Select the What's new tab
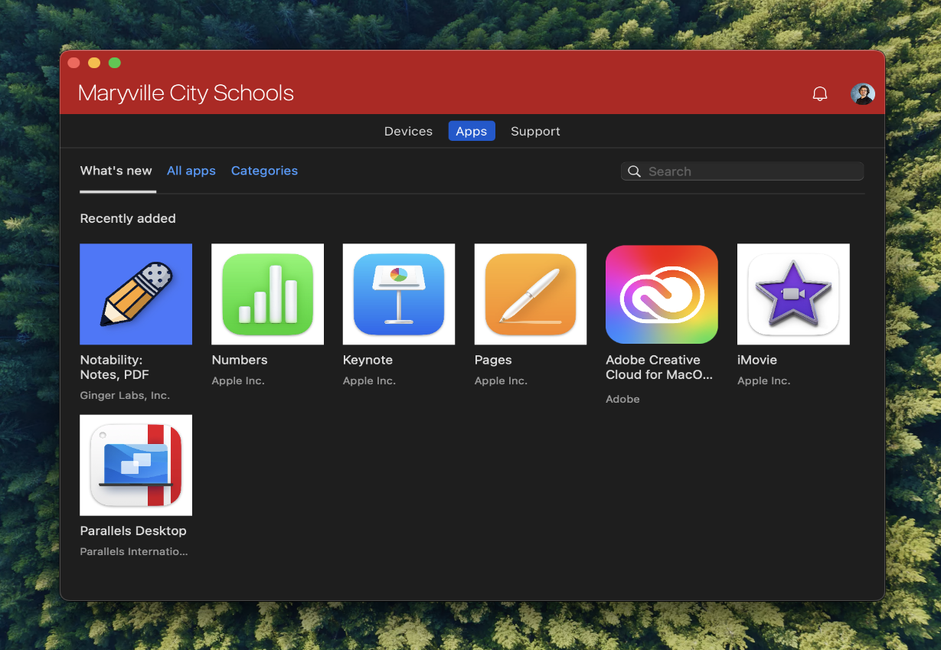 116,171
